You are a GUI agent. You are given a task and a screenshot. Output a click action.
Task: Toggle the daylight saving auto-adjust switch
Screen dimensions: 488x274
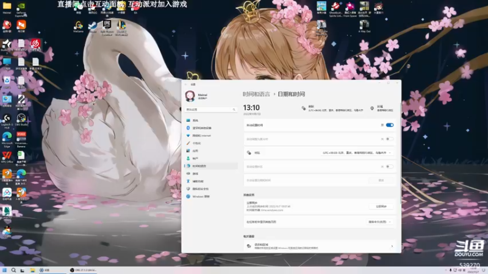(390, 139)
